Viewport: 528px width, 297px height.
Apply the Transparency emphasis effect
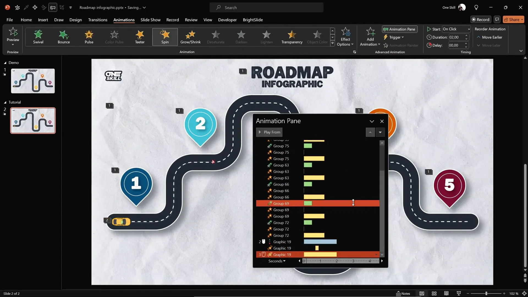pyautogui.click(x=292, y=37)
